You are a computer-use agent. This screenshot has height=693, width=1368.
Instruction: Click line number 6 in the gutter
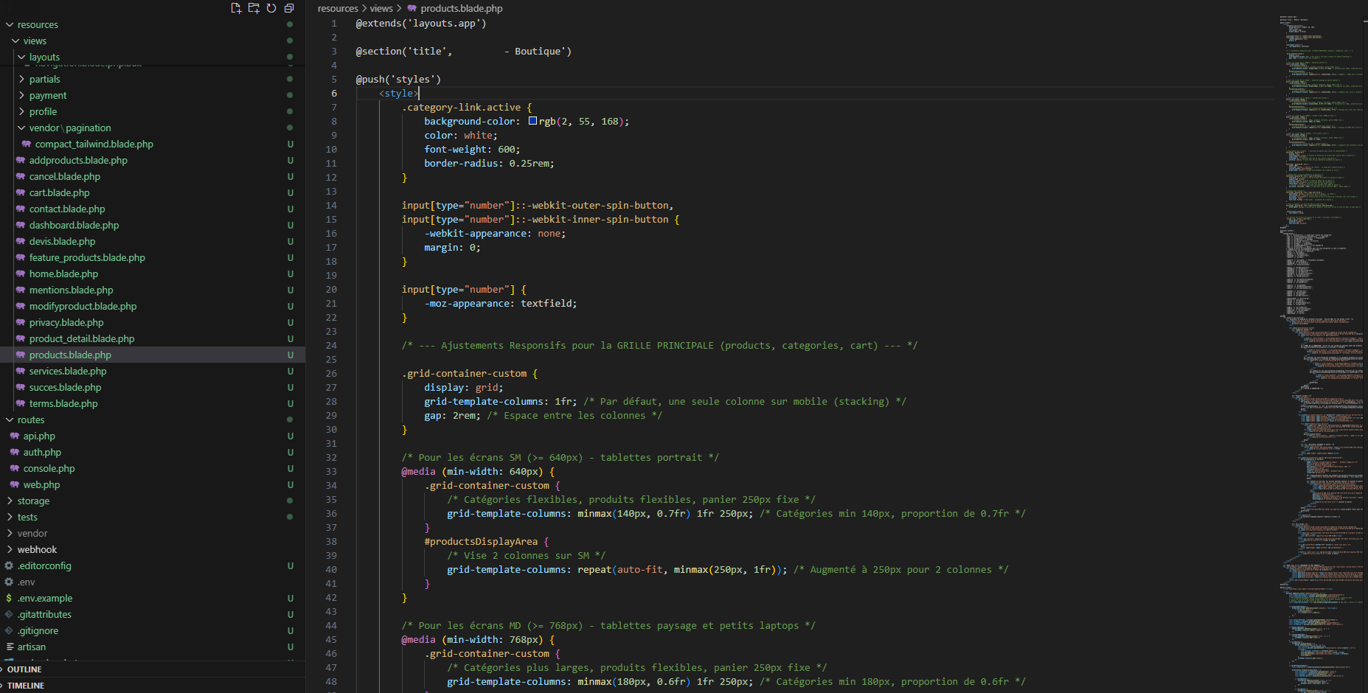(334, 93)
